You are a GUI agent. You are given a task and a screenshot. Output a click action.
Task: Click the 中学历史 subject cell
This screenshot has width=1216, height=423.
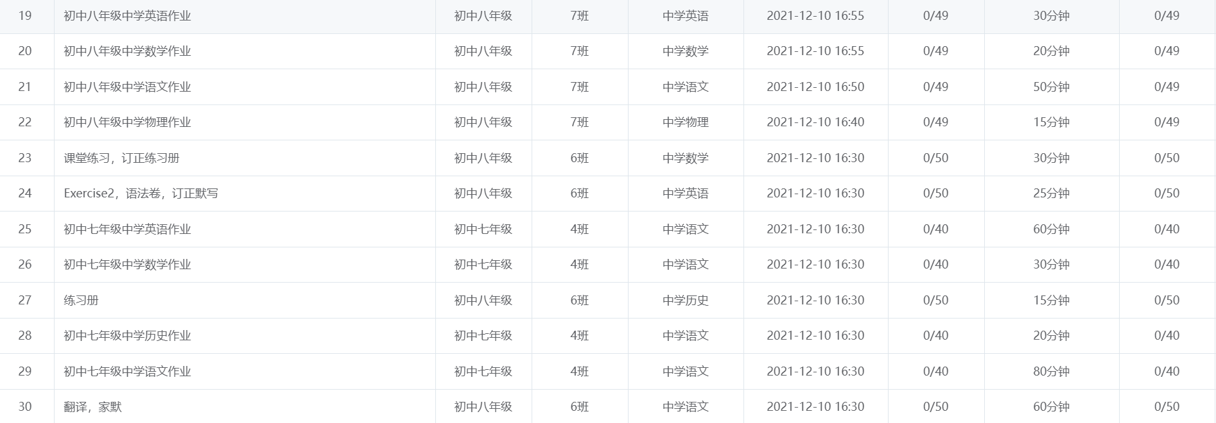coord(685,301)
